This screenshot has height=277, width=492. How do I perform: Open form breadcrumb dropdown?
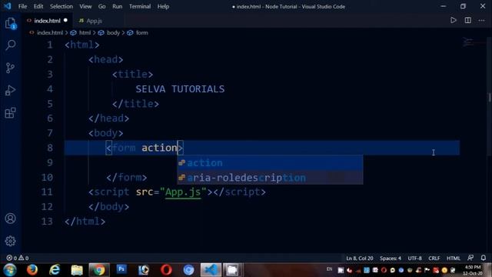coord(141,32)
